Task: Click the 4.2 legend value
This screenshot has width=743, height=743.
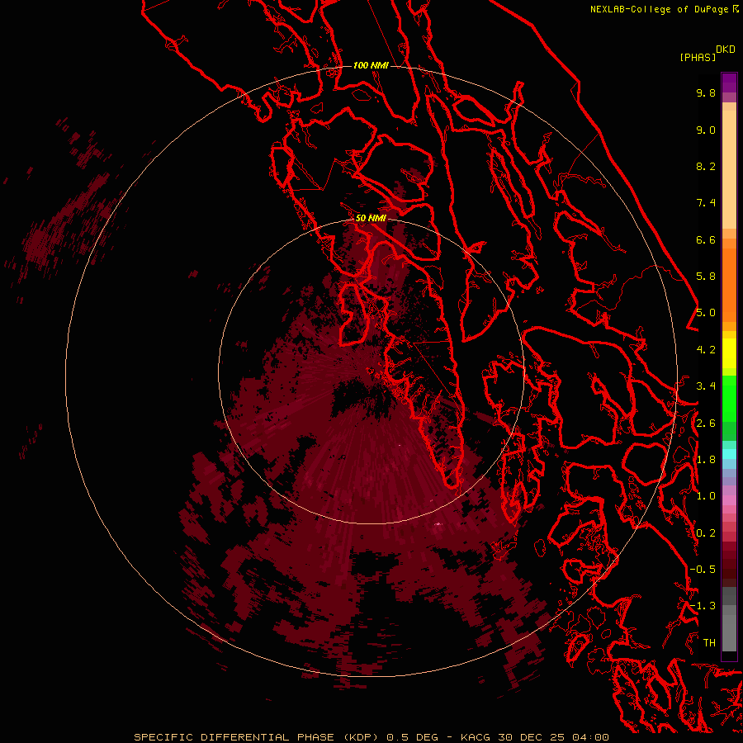Action: 706,350
